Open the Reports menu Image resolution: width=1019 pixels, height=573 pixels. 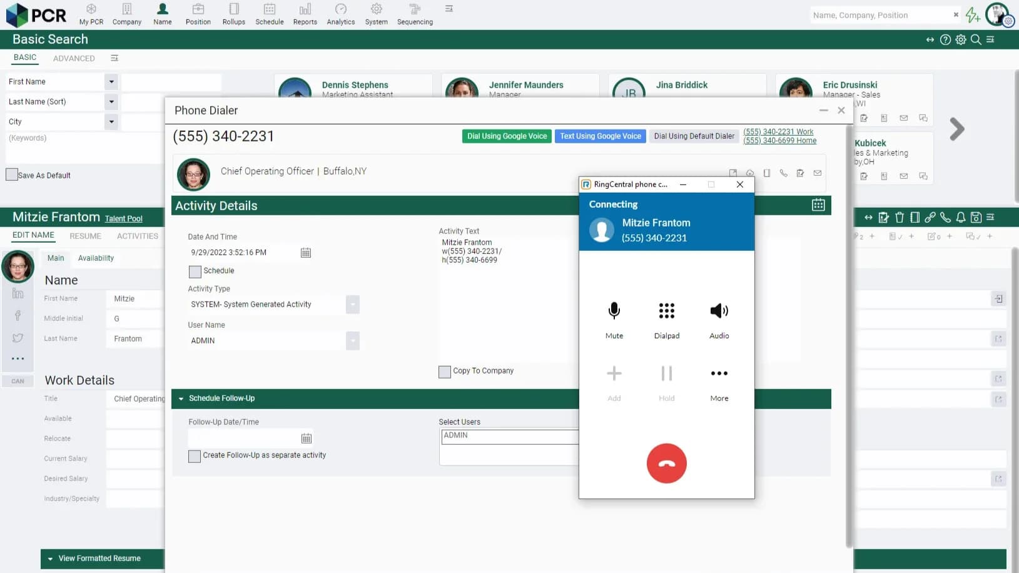tap(305, 14)
